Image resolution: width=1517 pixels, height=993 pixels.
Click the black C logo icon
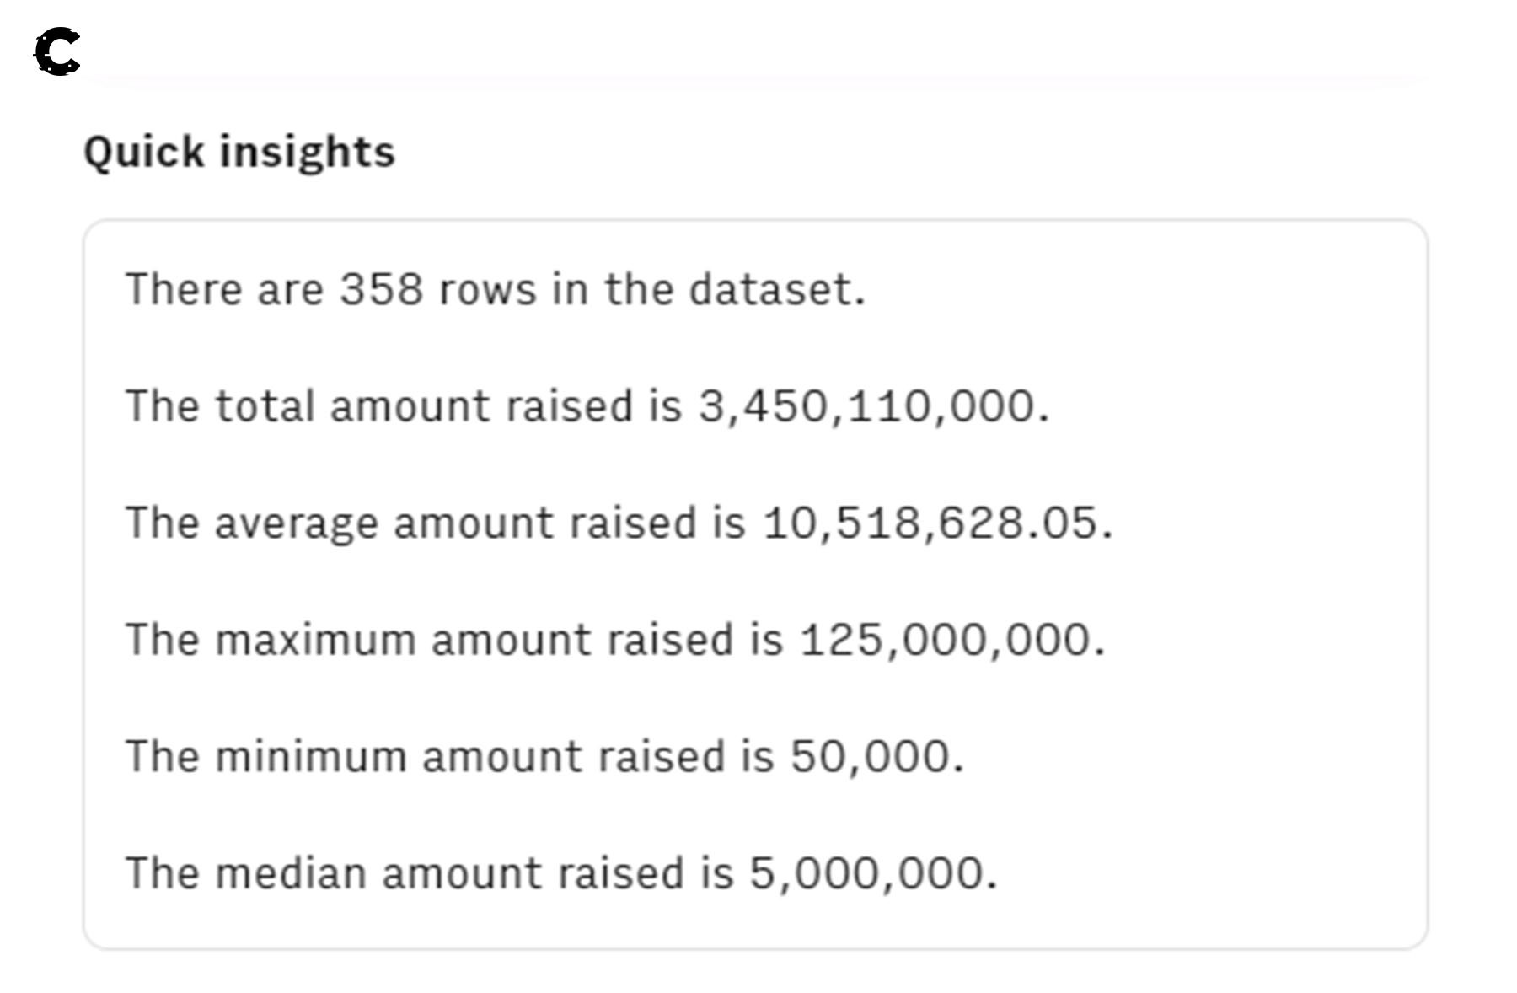coord(57,52)
